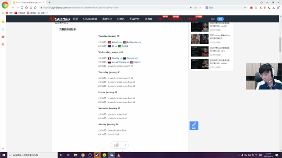Go back with the browser back arrow
Image resolution: width=282 pixels, height=158 pixels.
(x=13, y=7)
